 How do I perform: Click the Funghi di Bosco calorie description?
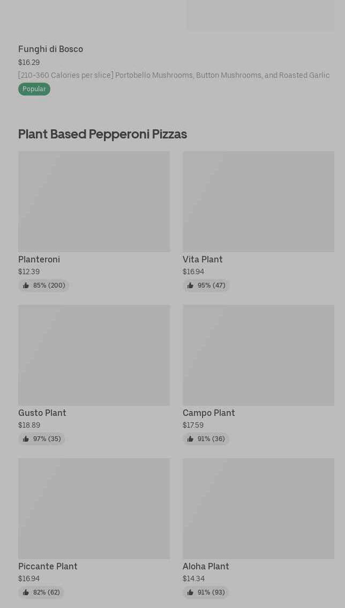174,76
